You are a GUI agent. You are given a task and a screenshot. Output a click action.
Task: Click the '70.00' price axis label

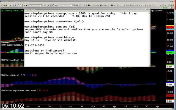pos(170,33)
